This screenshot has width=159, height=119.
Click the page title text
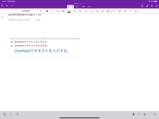coord(25,15)
